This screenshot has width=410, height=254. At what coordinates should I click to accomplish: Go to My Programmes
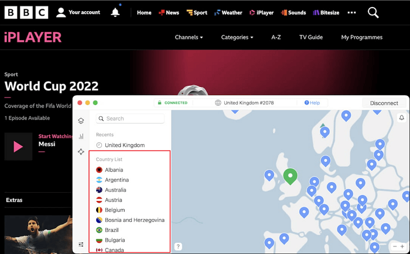361,37
